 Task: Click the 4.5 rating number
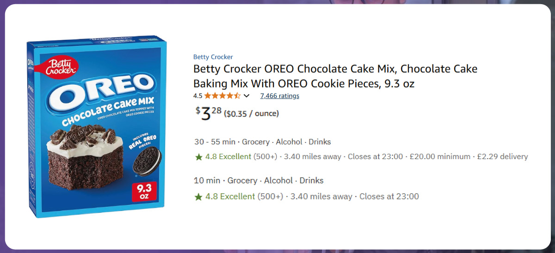[197, 96]
